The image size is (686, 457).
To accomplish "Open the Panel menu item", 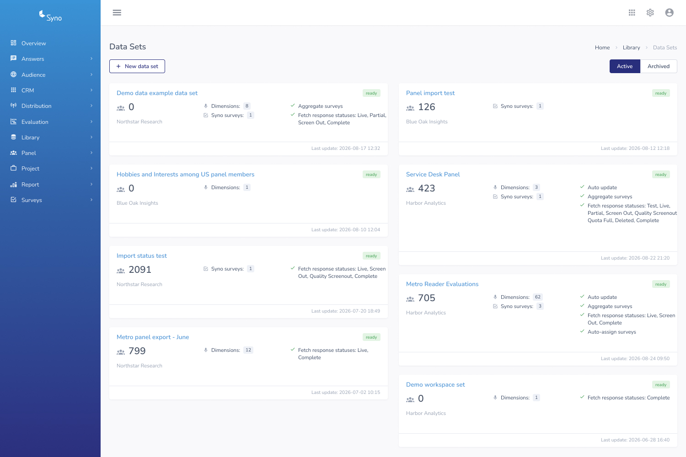I will click(50, 153).
